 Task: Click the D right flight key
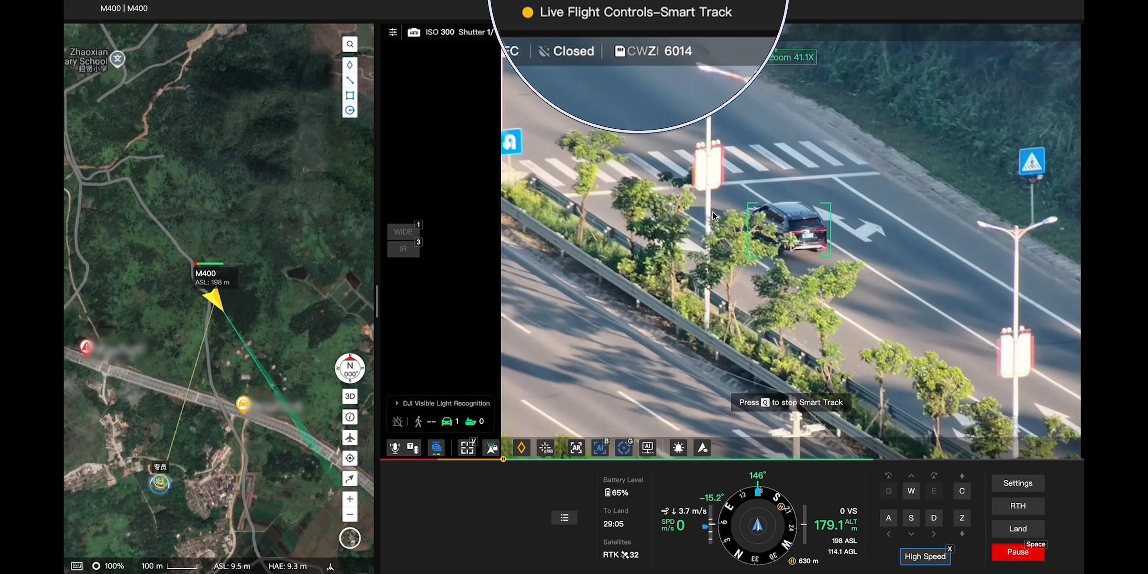coord(934,518)
